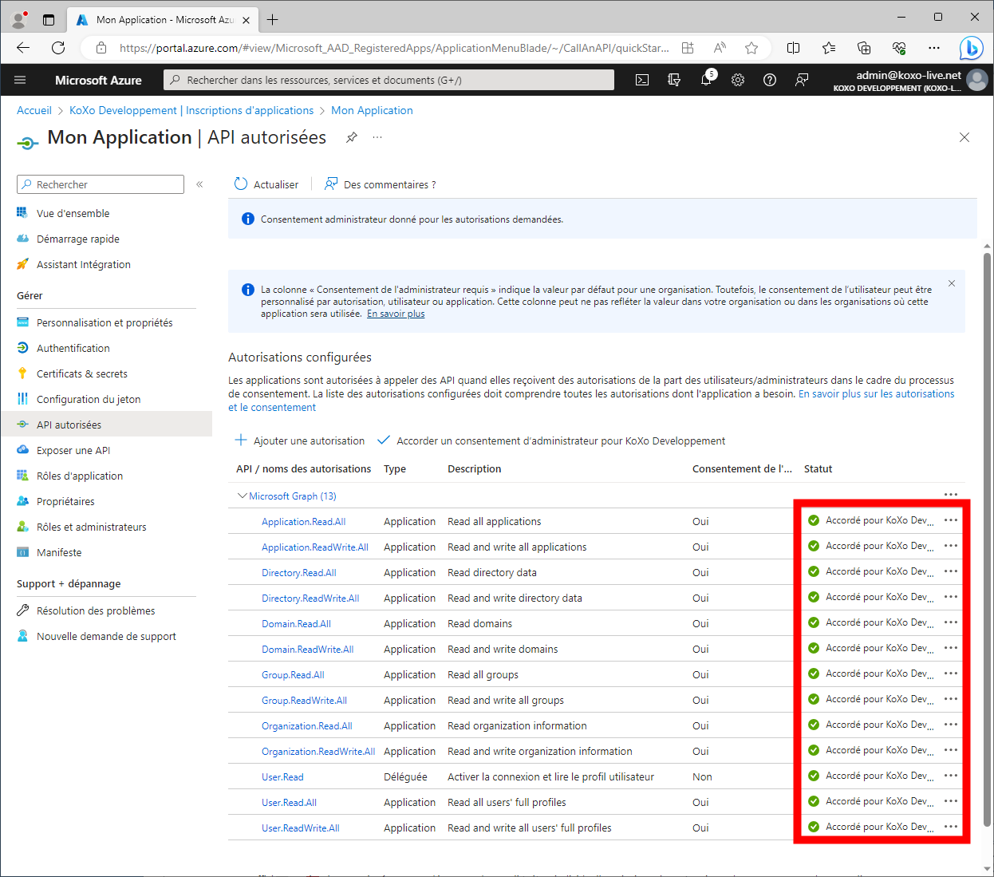Open the Organization.ReadWrite.All permission link

(318, 752)
